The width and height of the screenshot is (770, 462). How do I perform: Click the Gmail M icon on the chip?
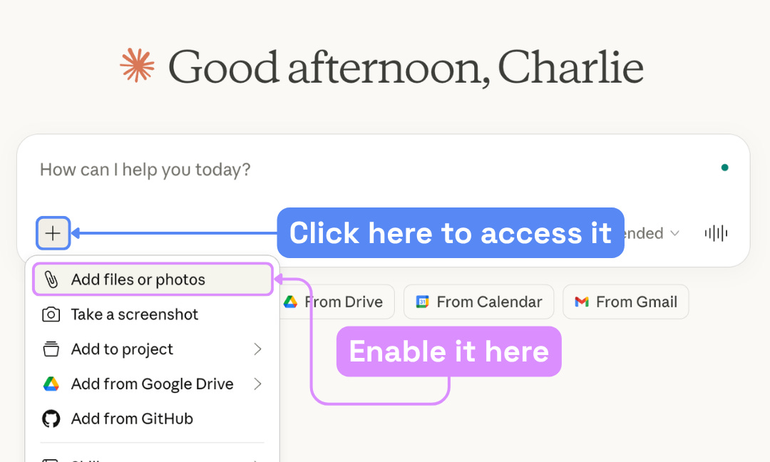(582, 302)
